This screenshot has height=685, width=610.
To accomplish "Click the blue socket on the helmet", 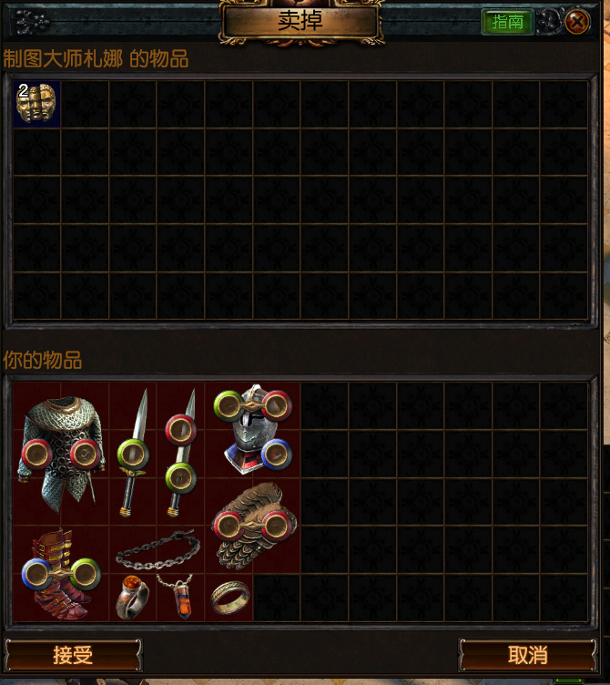I will pyautogui.click(x=277, y=455).
